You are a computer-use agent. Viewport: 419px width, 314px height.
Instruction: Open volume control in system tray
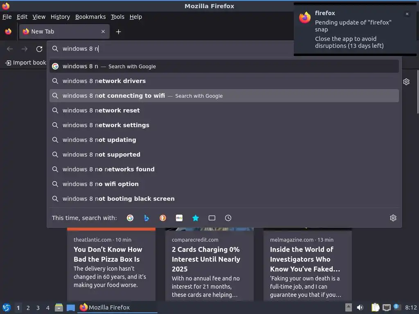pos(360,307)
